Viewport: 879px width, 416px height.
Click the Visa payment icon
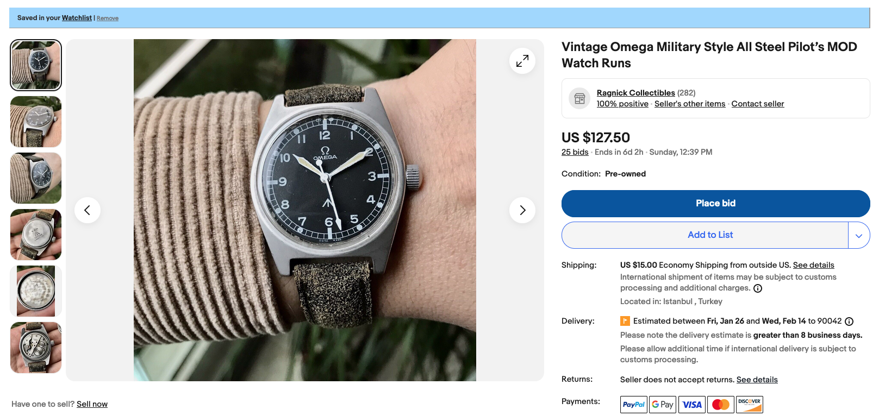tap(692, 405)
